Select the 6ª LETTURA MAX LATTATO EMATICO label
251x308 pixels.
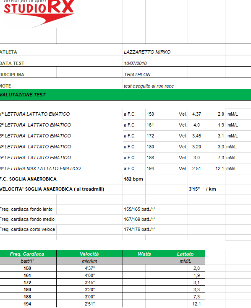tap(40, 168)
